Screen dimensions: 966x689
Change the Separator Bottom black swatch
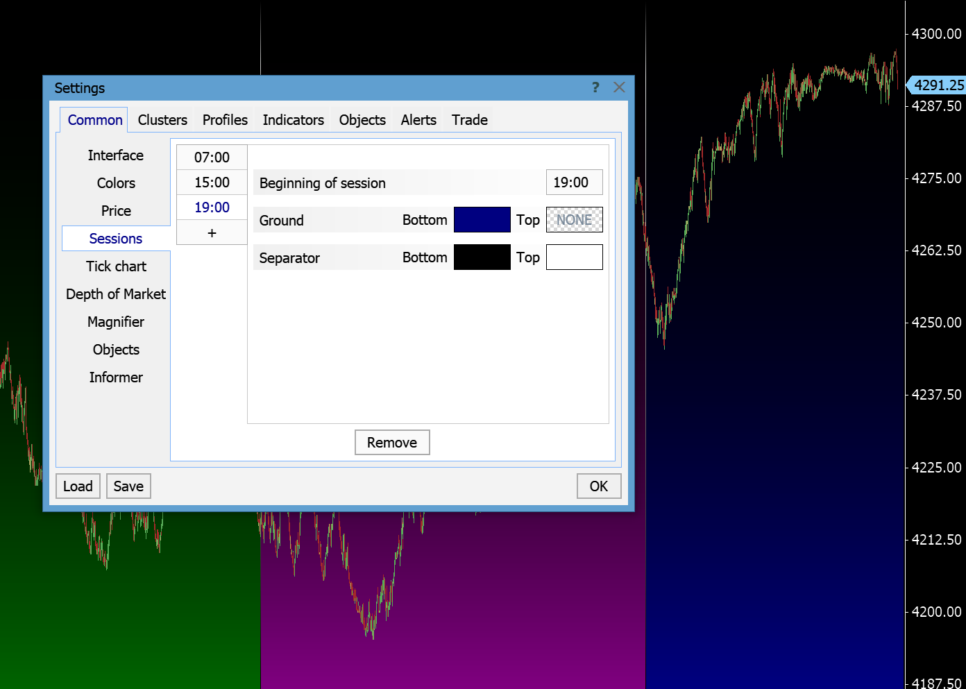482,257
